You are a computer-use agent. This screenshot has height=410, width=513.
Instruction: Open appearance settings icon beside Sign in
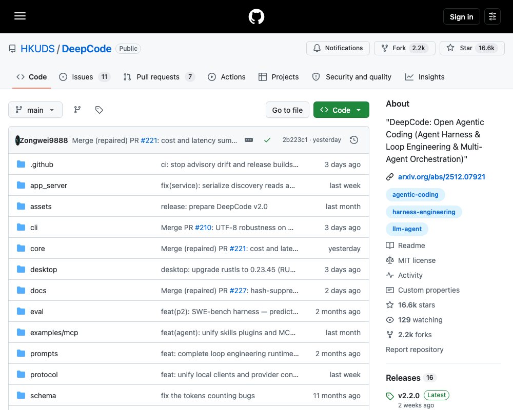coord(492,16)
